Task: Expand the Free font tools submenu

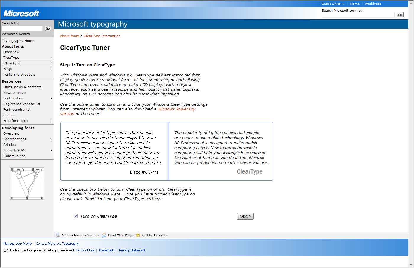Action: coord(51,121)
